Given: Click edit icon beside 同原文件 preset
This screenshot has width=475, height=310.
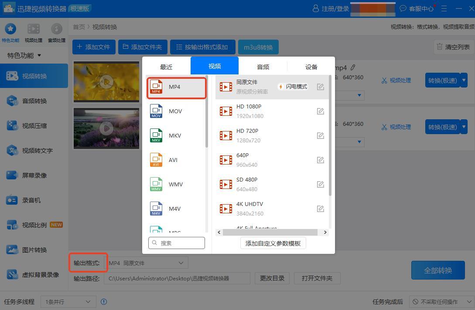Looking at the screenshot, I should pos(320,87).
